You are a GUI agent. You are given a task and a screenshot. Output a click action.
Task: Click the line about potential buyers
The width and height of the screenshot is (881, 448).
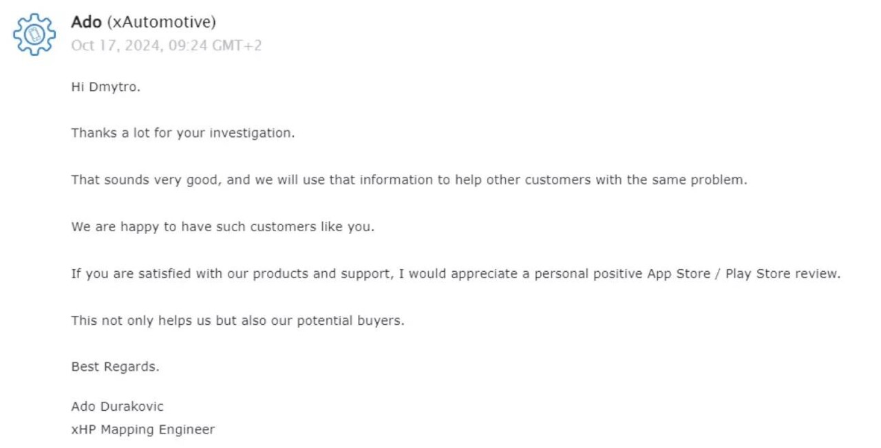pos(237,320)
